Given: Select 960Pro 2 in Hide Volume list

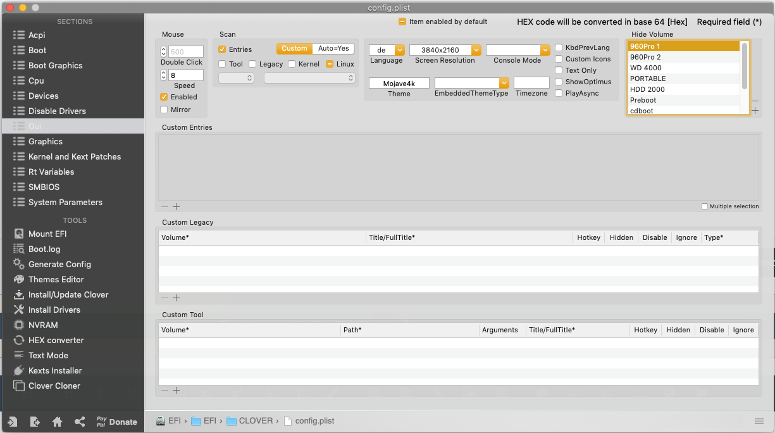Looking at the screenshot, I should coord(684,57).
